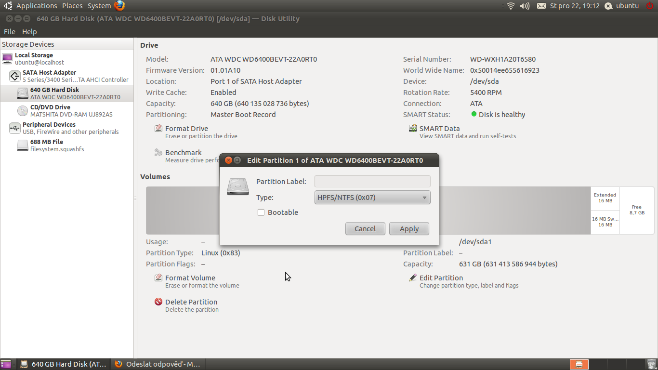Select the 688 MB File device
The height and width of the screenshot is (370, 658).
(47, 145)
